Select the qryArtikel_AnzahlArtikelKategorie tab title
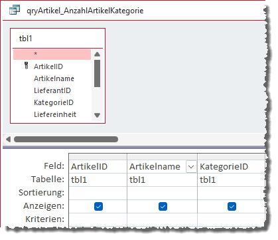Screen dimensions: 278x240 pyautogui.click(x=85, y=11)
